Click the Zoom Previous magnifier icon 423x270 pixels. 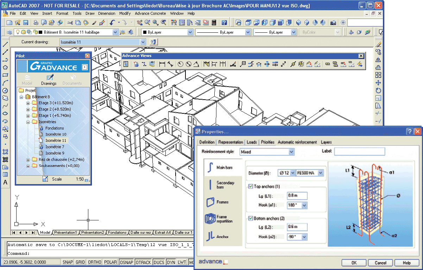click(164, 23)
